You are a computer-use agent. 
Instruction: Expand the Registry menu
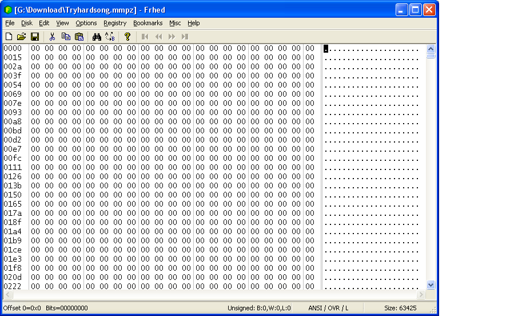tap(115, 23)
